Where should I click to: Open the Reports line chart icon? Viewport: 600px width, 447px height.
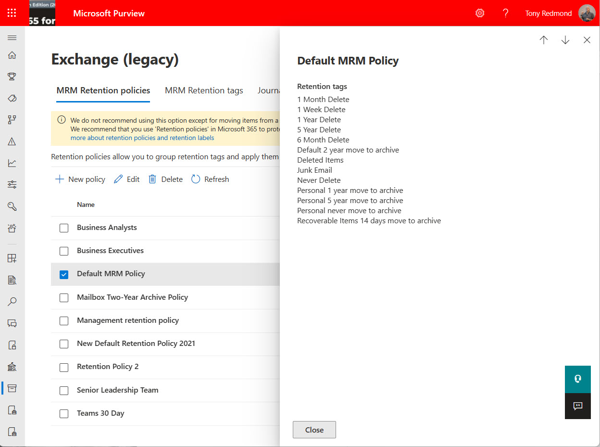point(12,163)
